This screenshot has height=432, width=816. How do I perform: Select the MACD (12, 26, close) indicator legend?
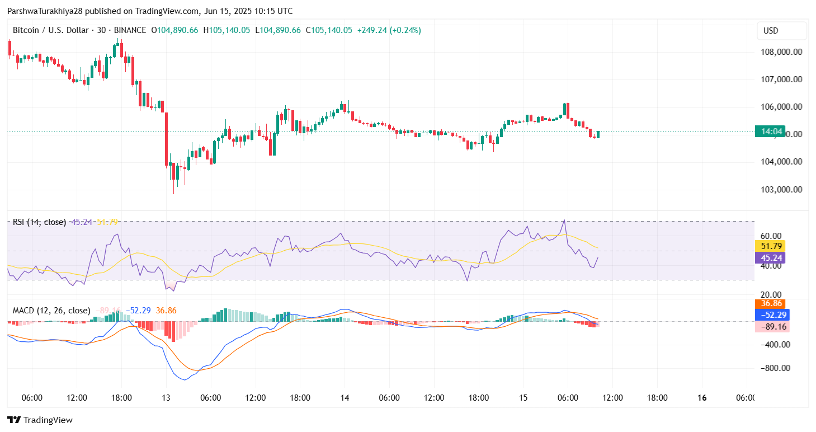click(x=51, y=311)
